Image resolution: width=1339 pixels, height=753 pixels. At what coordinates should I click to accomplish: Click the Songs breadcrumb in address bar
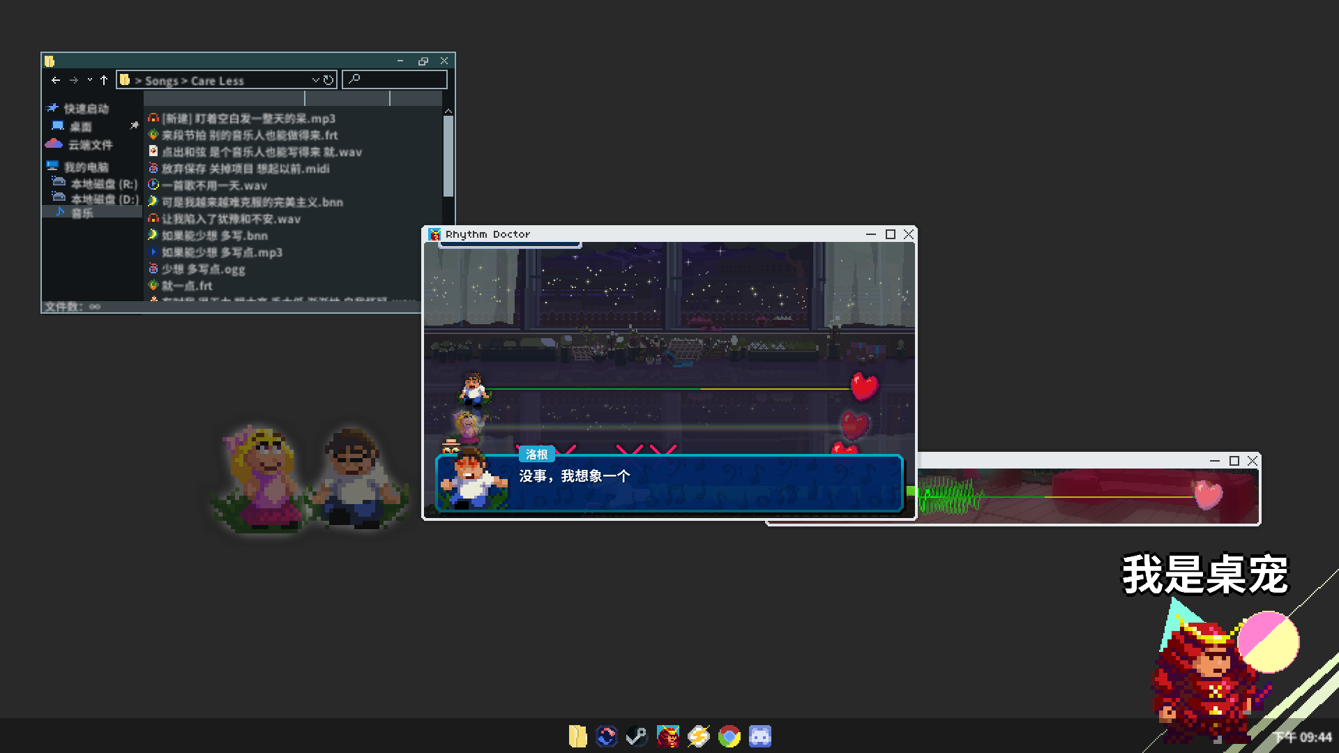(x=162, y=81)
